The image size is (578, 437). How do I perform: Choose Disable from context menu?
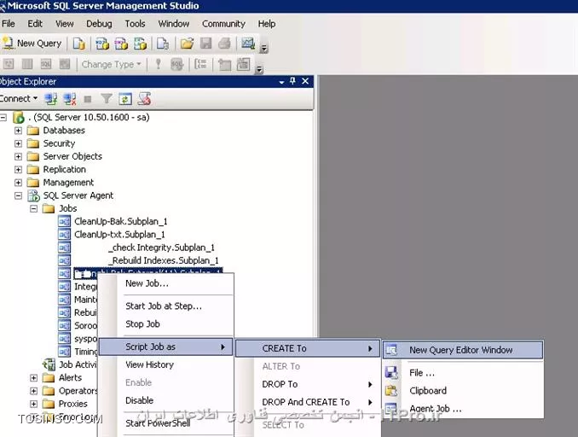[x=166, y=400]
